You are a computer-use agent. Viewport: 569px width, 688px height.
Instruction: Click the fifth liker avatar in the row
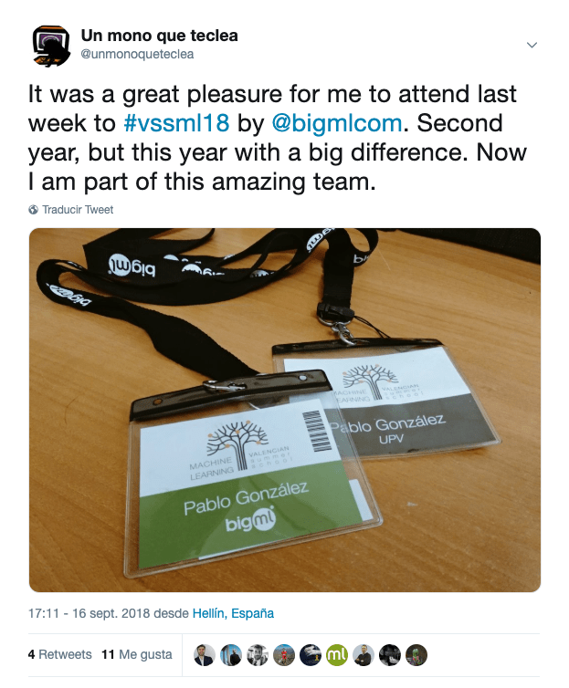click(311, 655)
